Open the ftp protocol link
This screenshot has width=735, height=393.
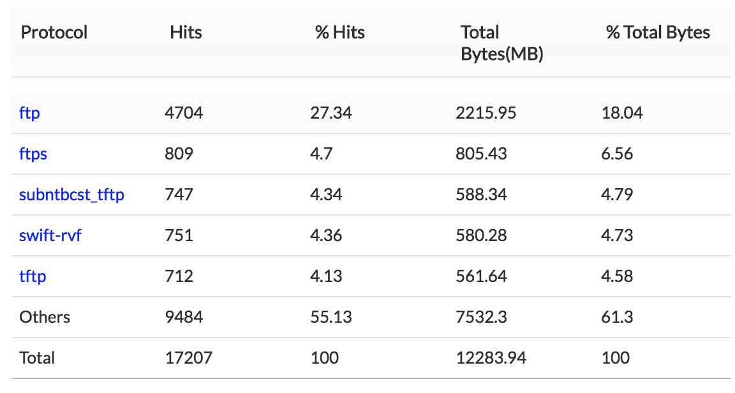[x=29, y=114]
